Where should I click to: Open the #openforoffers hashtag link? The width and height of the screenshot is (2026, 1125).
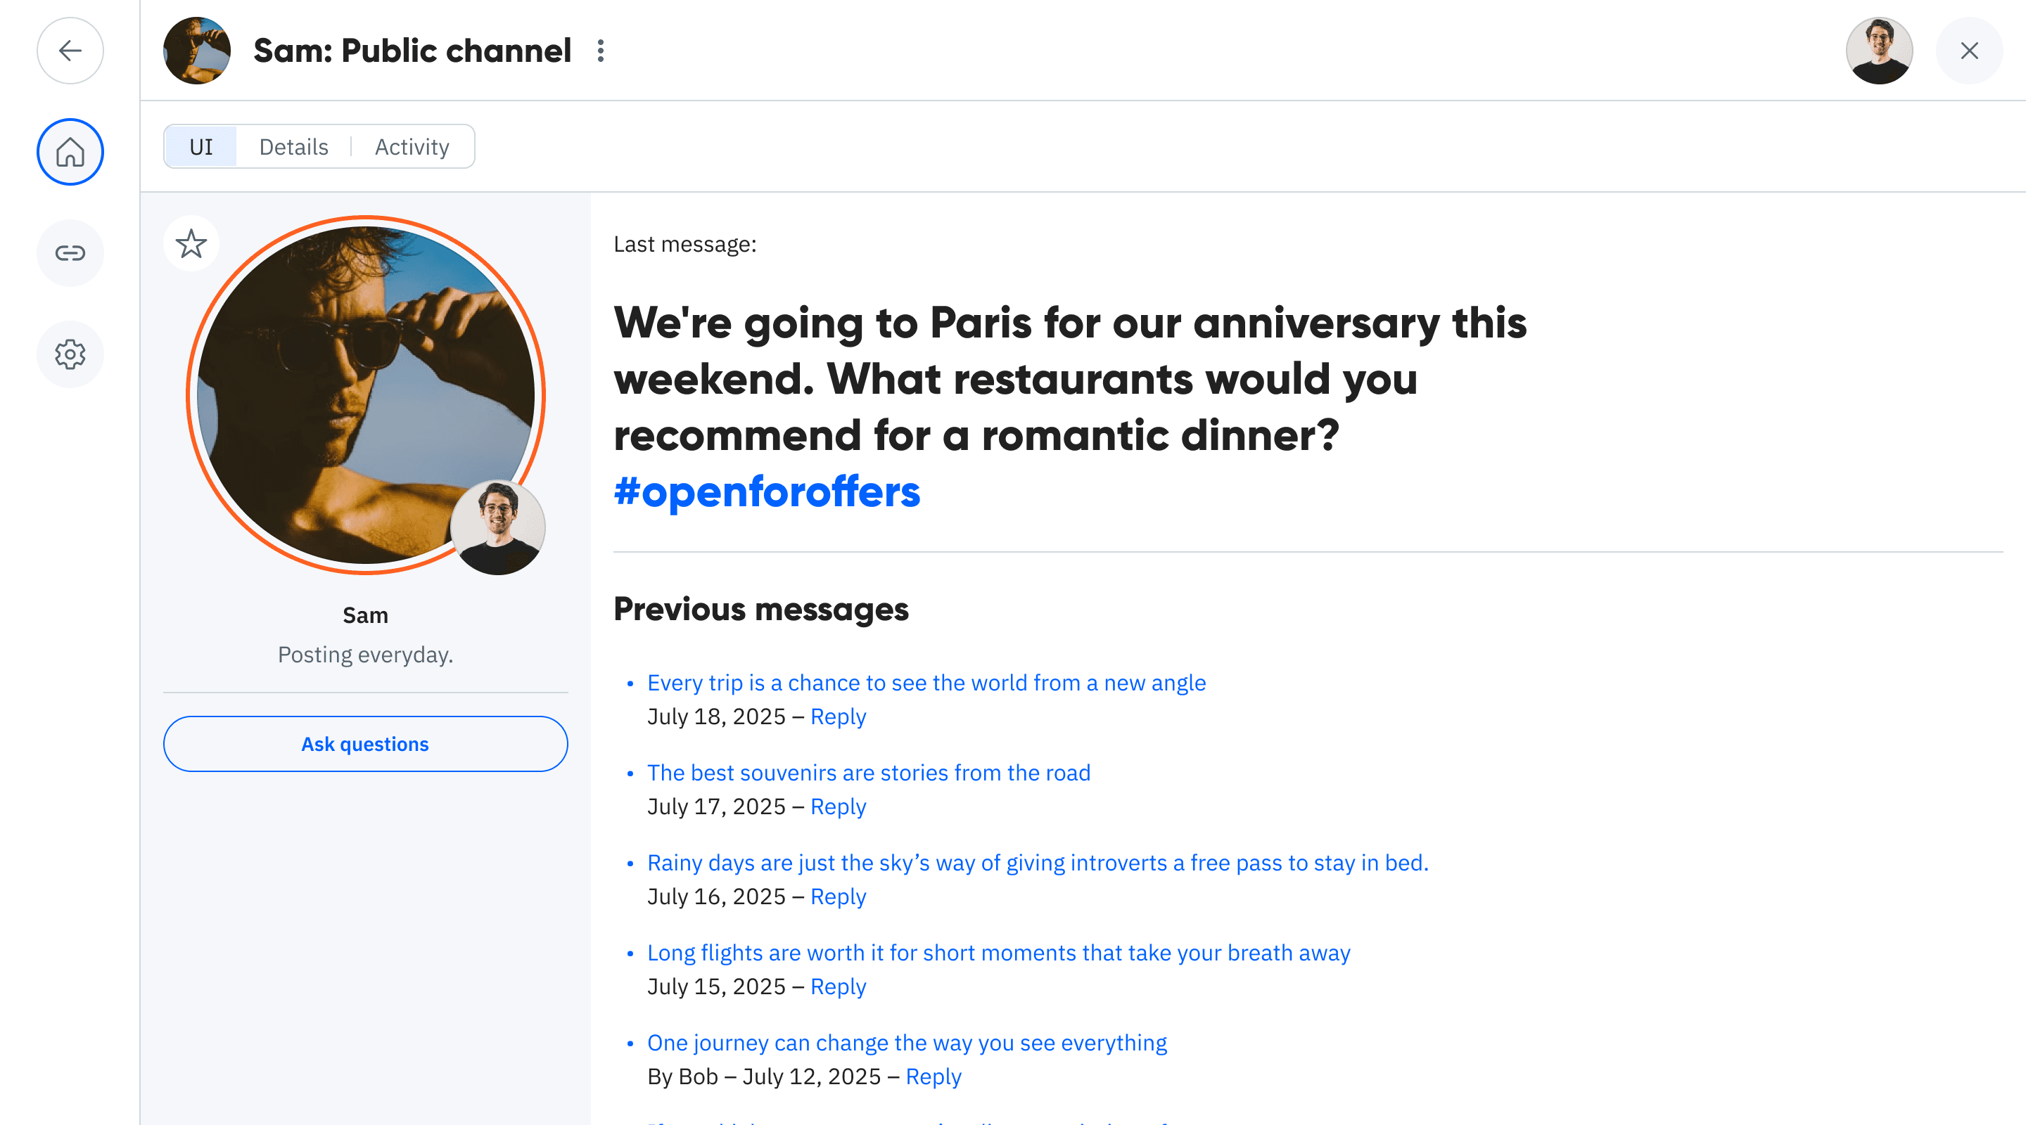click(766, 492)
